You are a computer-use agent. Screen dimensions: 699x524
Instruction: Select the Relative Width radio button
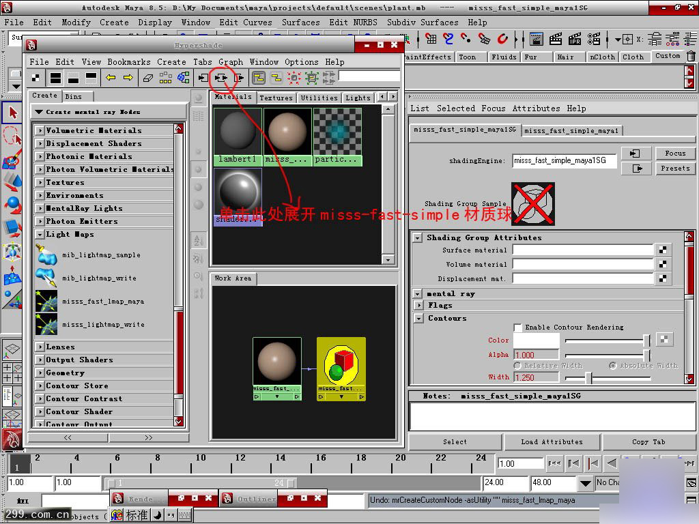pos(517,366)
